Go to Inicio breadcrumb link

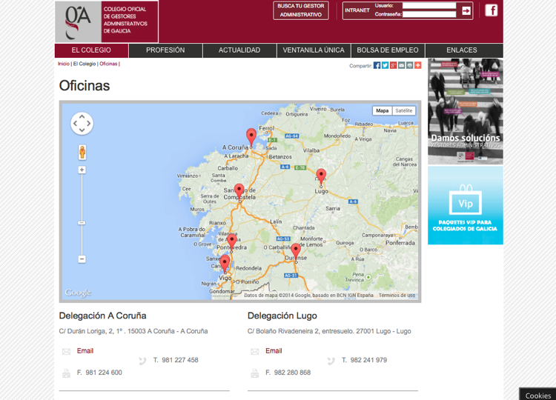tap(64, 64)
